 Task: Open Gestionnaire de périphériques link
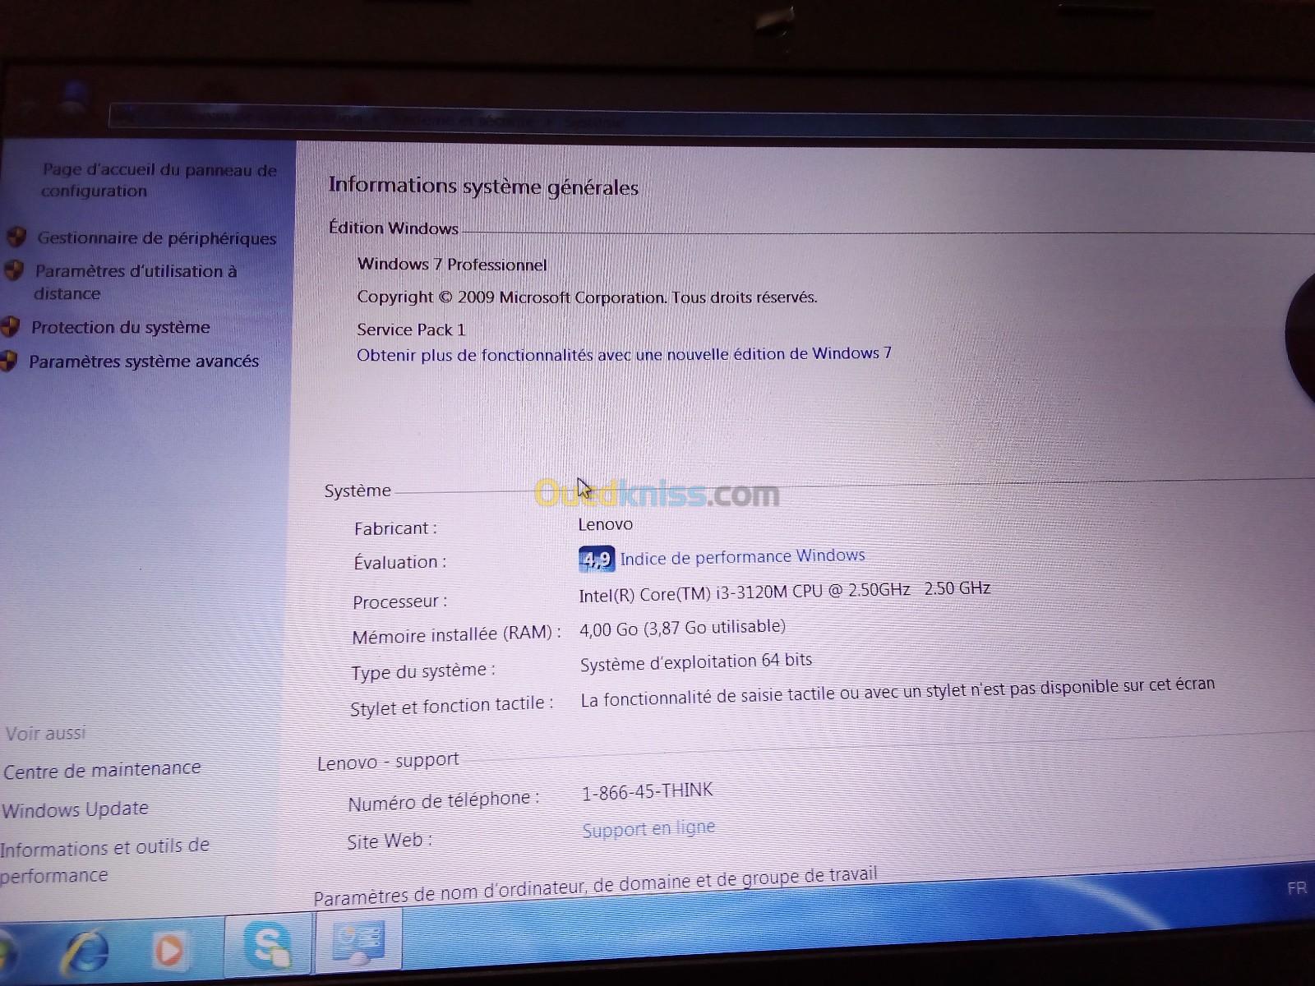(157, 238)
